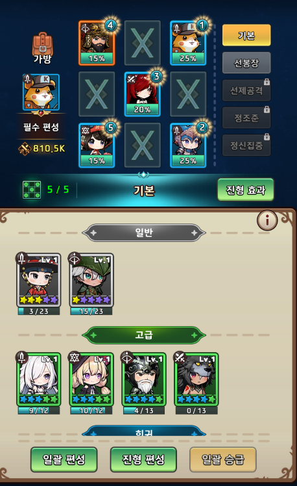Select the hamster hero in slot 1
Image resolution: width=297 pixels, height=486 pixels.
click(188, 43)
